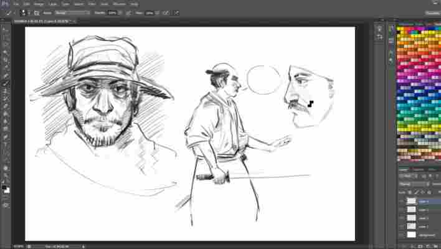
Task: Select the Pen tool
Action: tap(6, 137)
